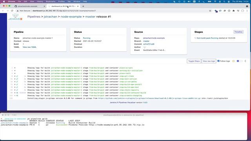Image resolution: width=251 pixels, height=141 pixels.
Task: Open the Bluetooth menu bar icon
Action: pyautogui.click(x=199, y=2)
